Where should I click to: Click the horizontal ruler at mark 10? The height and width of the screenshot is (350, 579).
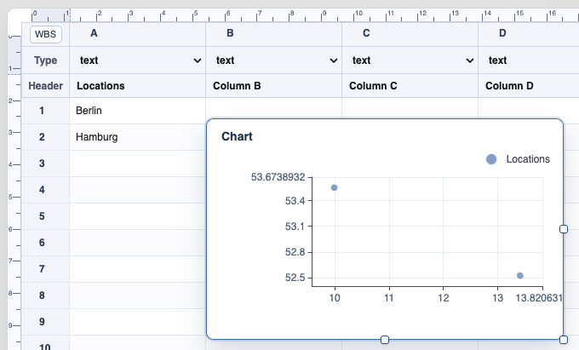(x=358, y=14)
